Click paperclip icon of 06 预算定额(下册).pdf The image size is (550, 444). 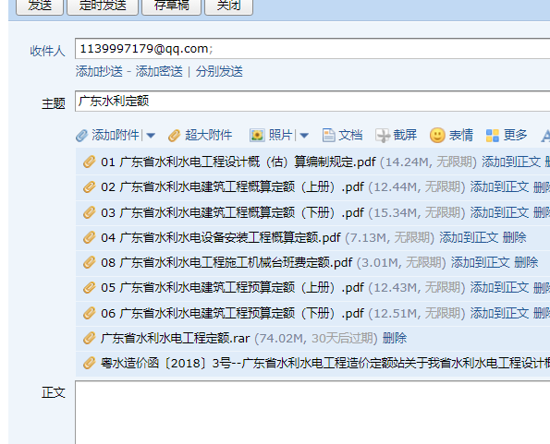(90, 313)
